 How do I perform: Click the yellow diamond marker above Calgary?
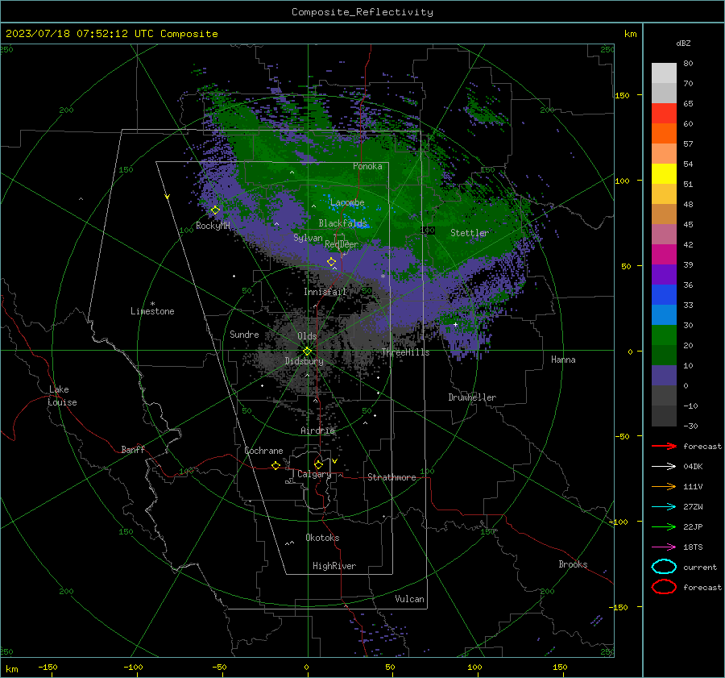(318, 464)
